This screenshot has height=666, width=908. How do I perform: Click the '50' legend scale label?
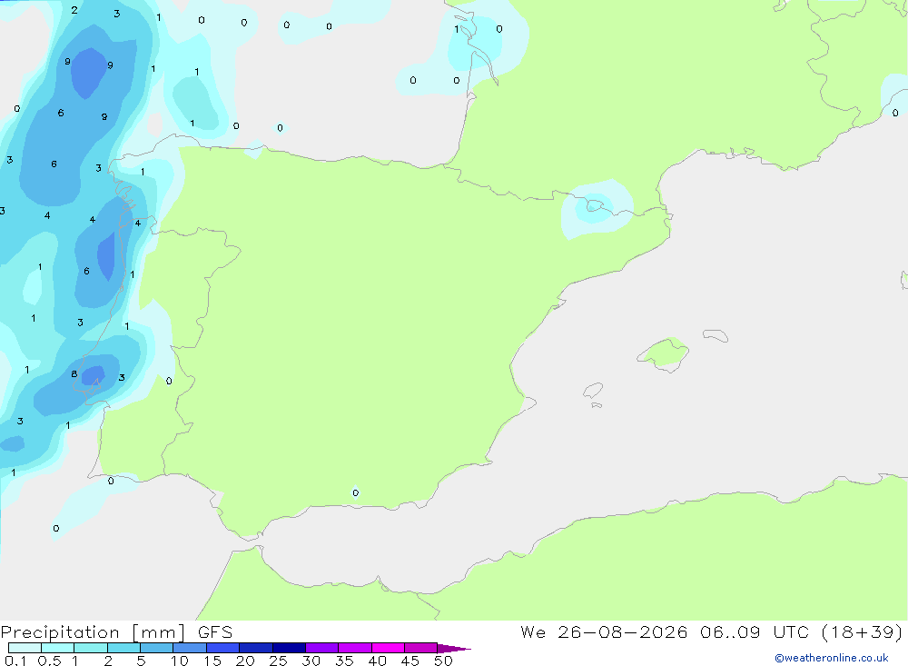pos(443,661)
